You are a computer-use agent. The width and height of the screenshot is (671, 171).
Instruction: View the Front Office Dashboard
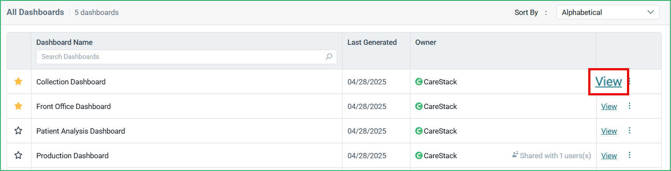point(609,106)
